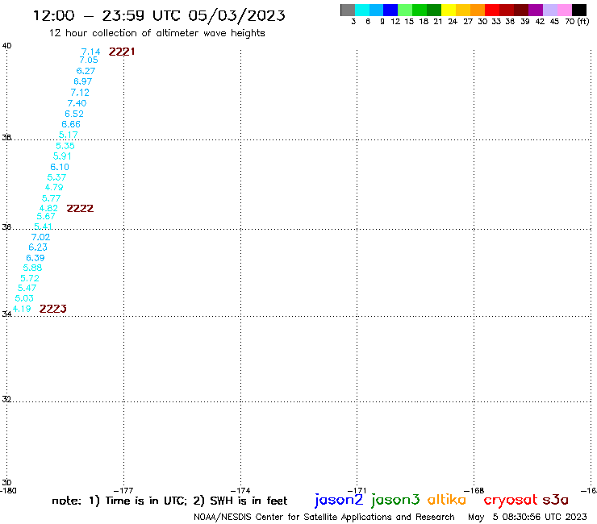The width and height of the screenshot is (597, 524).
Task: Select the jason3 satellite label
Action: click(x=395, y=500)
